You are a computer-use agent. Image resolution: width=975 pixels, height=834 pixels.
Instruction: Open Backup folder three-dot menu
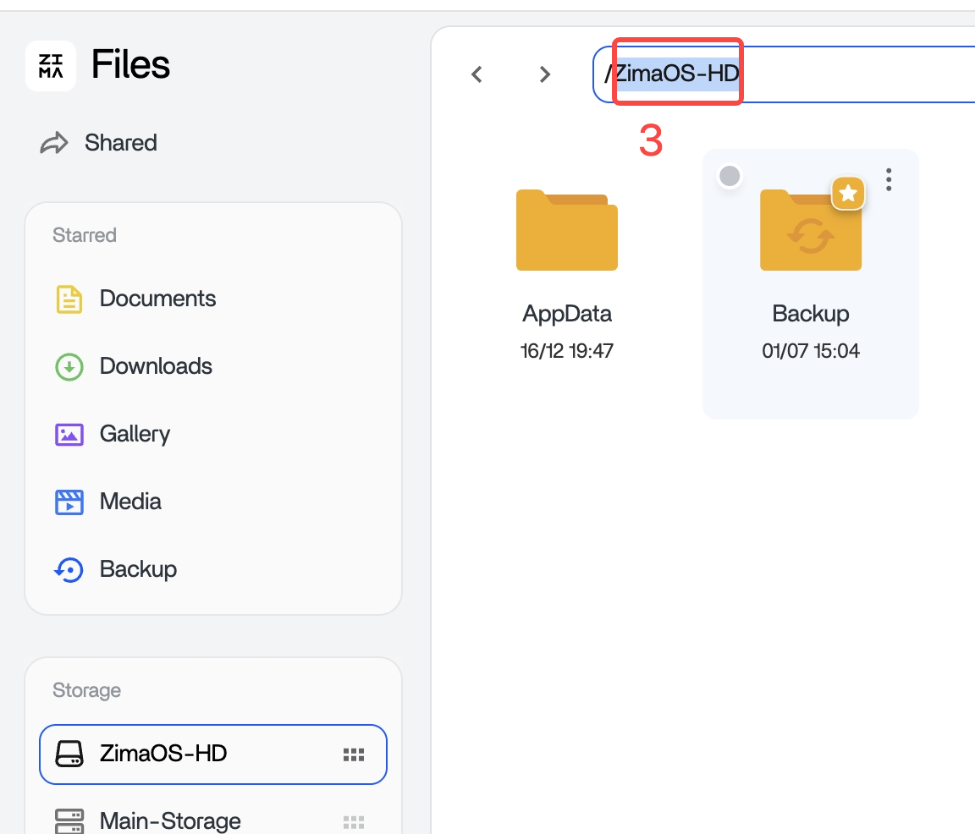click(888, 178)
